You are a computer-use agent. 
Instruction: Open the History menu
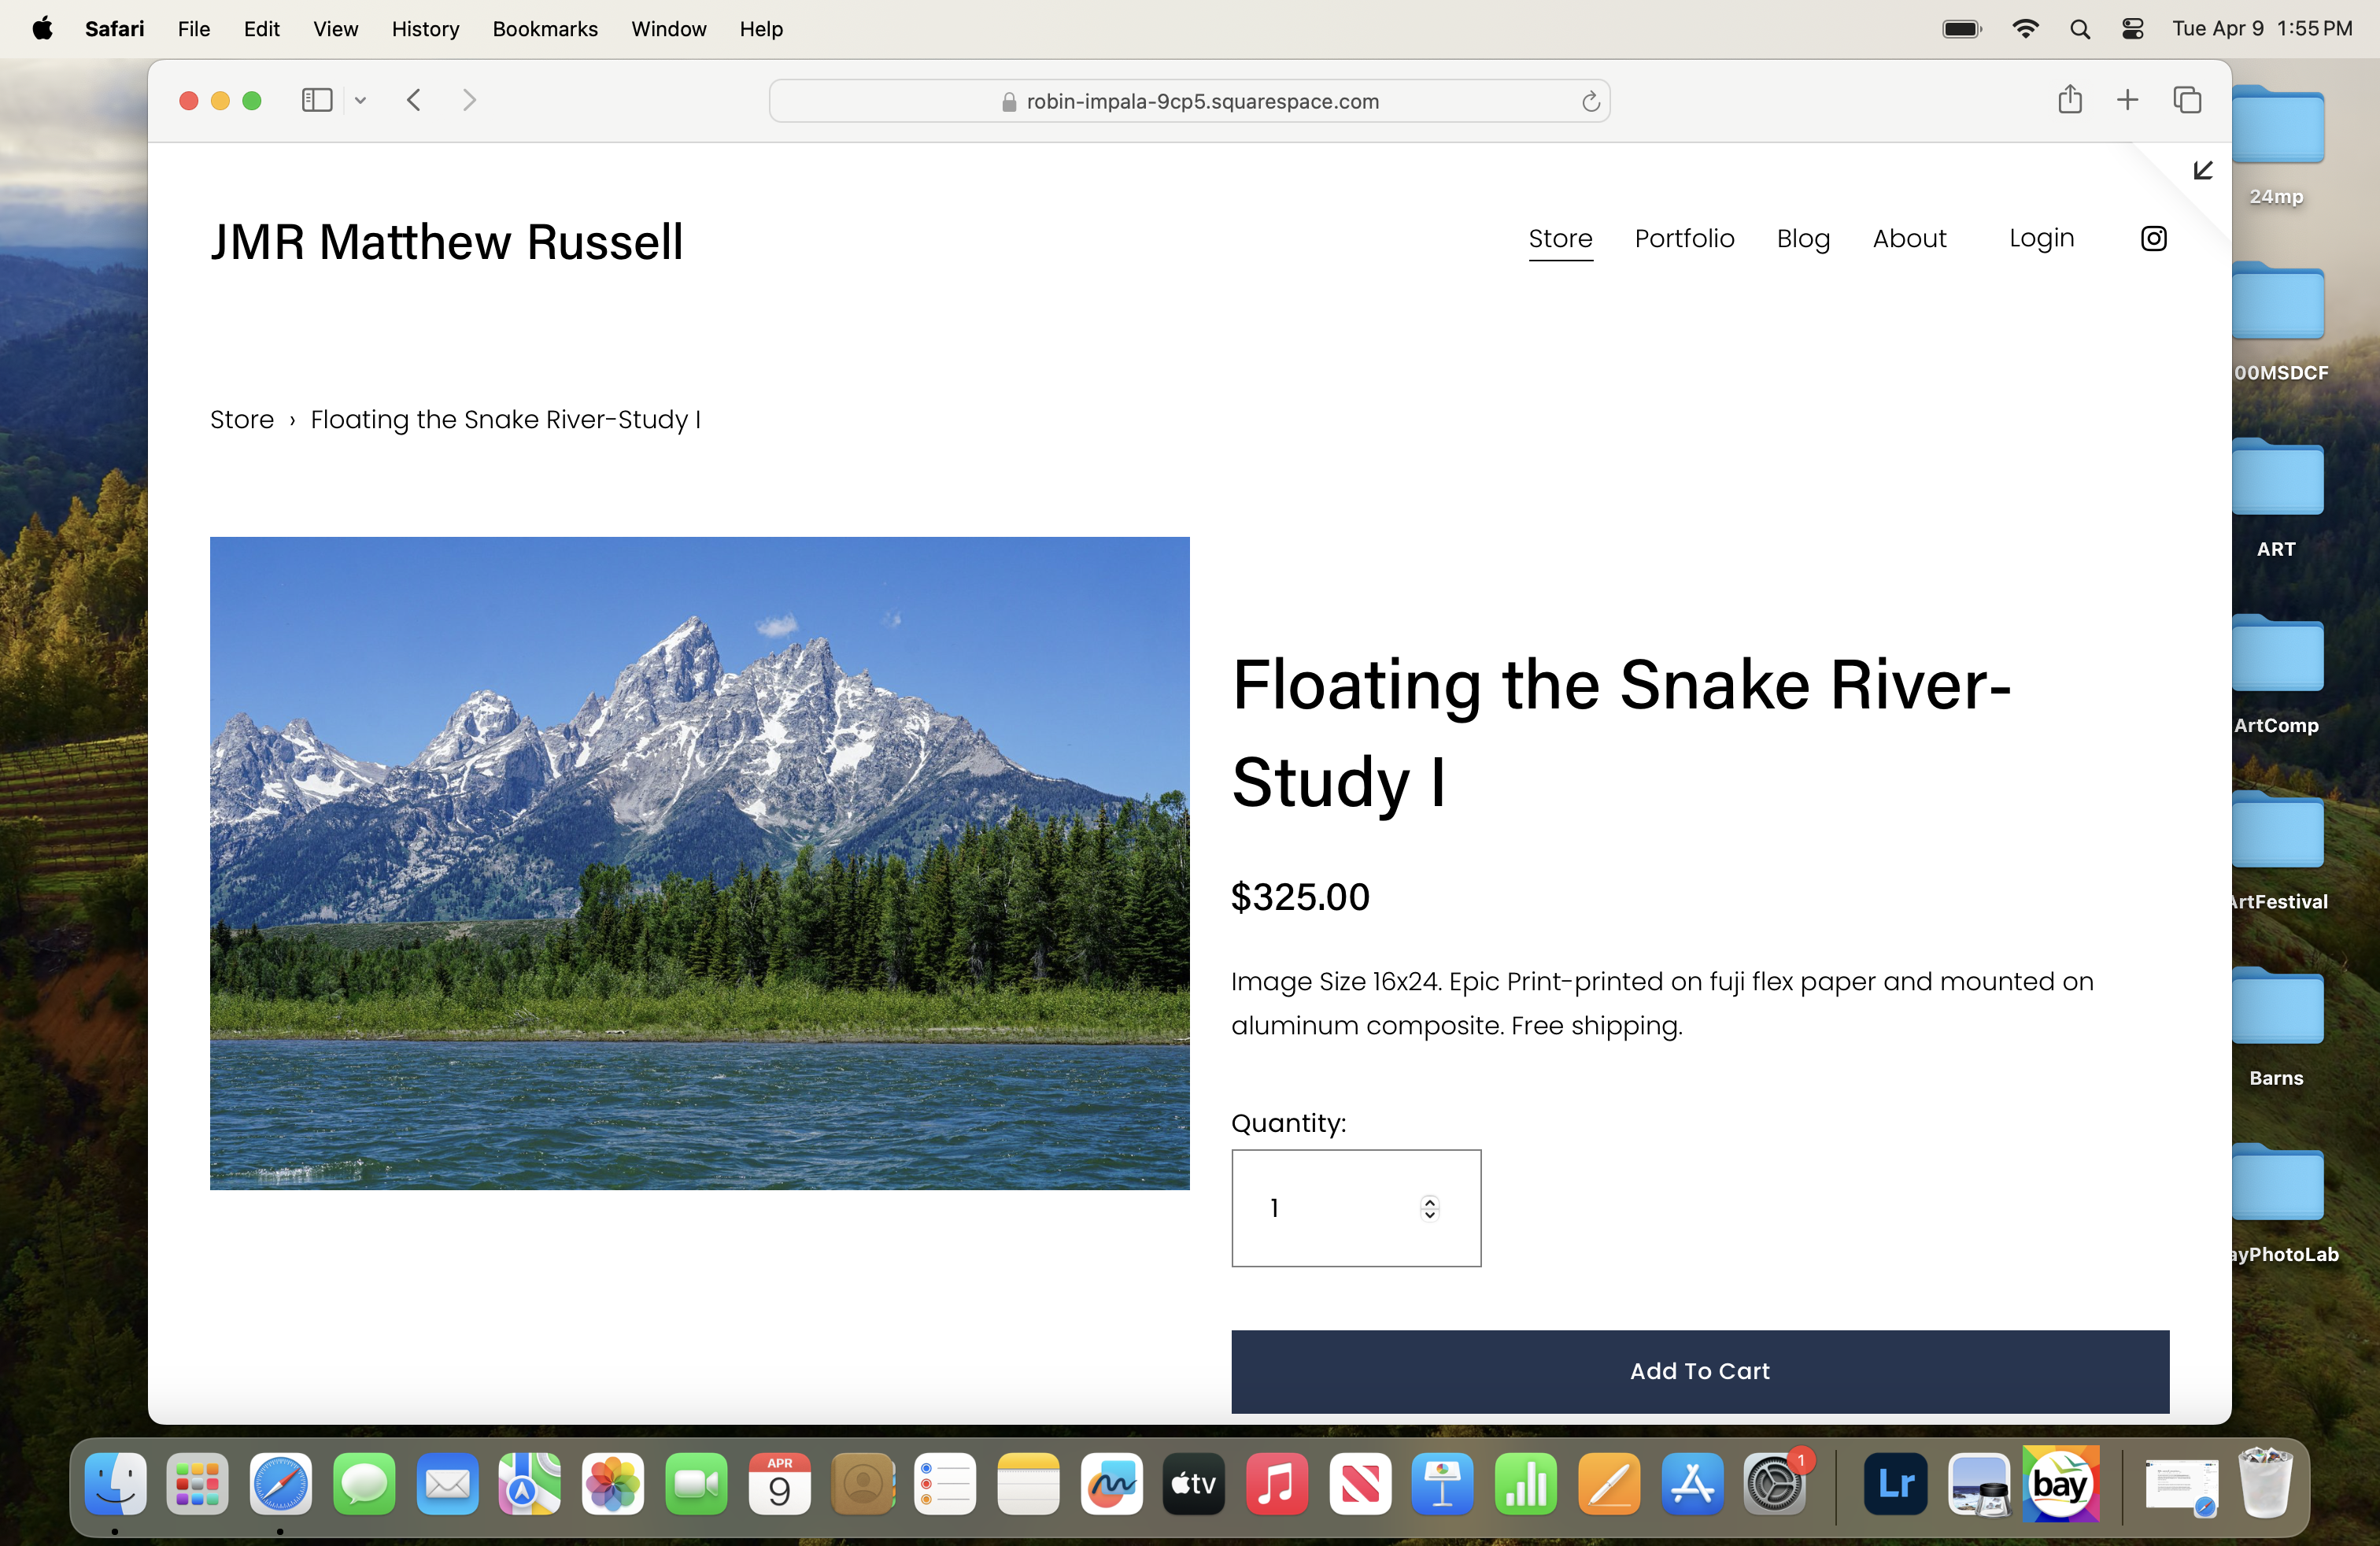[x=425, y=29]
